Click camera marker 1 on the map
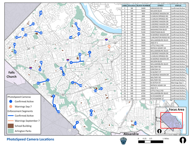The height and width of the screenshot is (149, 193). coord(89,52)
